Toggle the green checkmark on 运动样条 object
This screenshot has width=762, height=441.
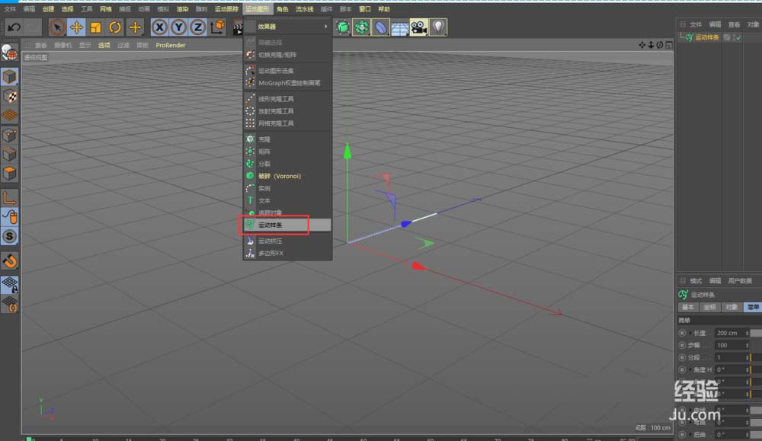pyautogui.click(x=738, y=37)
